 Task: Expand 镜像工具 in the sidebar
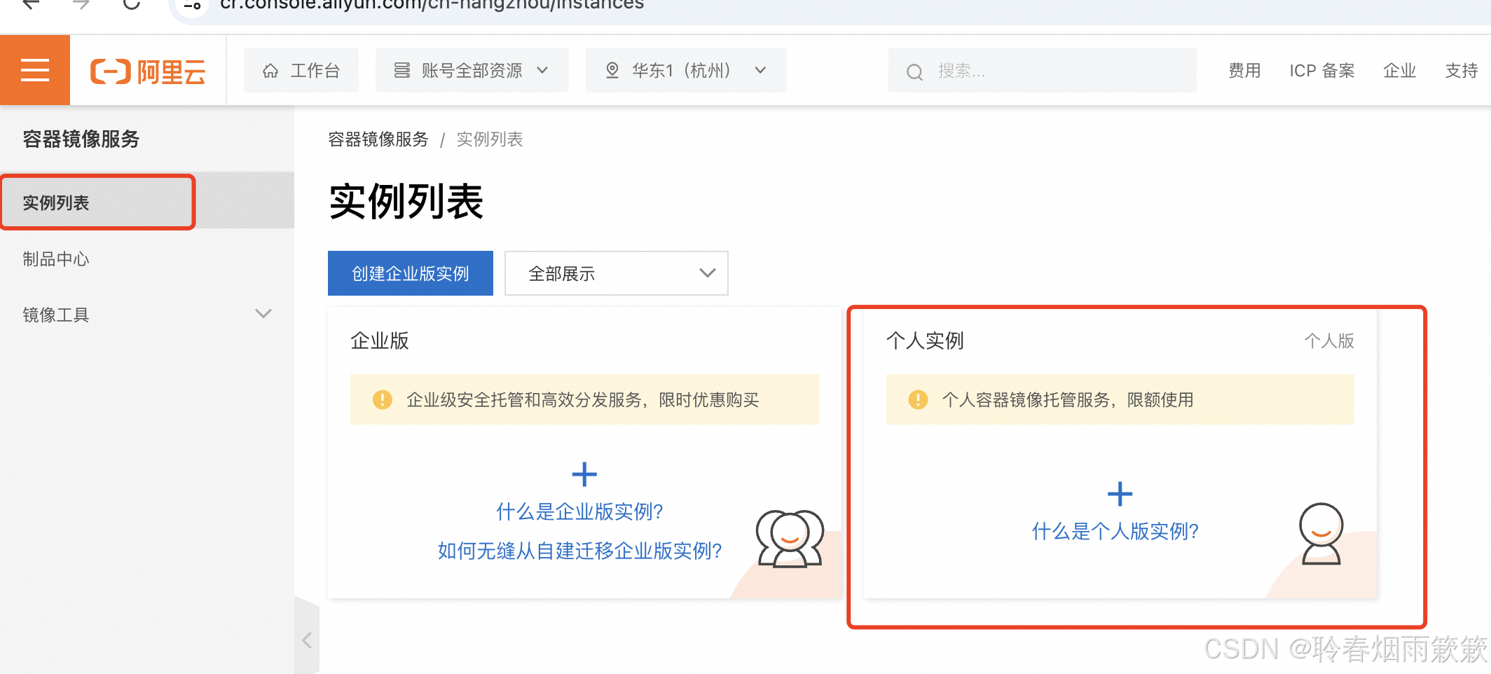tap(147, 315)
